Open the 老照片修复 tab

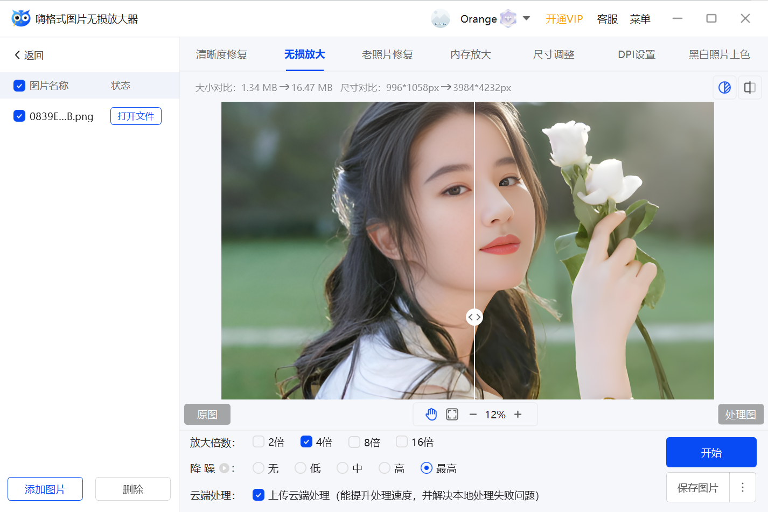[387, 54]
